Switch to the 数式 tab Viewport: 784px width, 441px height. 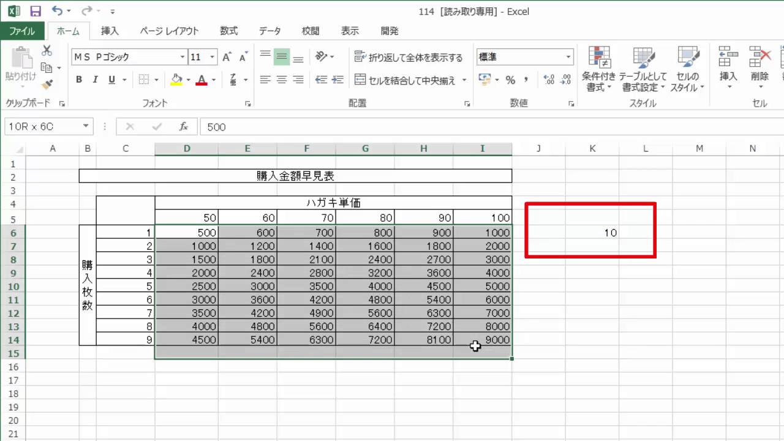pos(229,31)
